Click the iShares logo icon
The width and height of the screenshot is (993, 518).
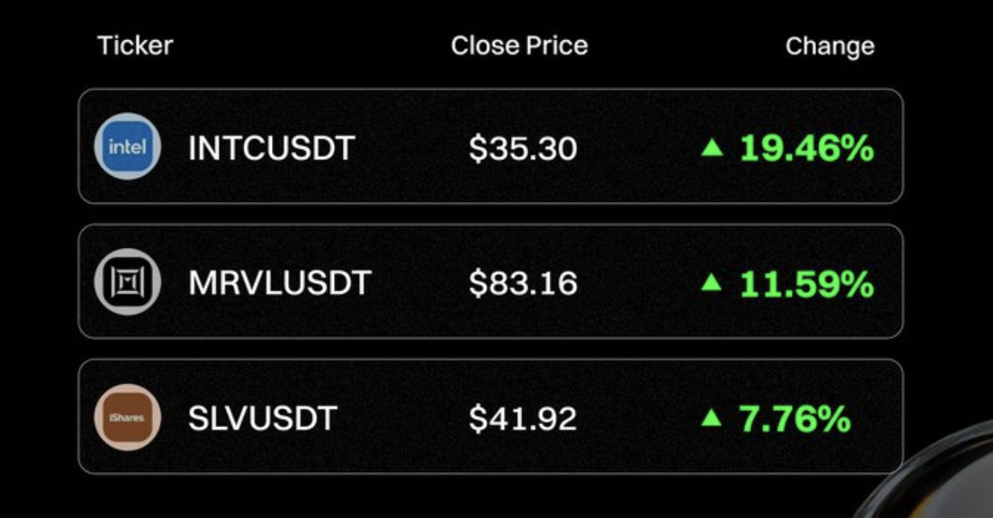[x=127, y=417]
